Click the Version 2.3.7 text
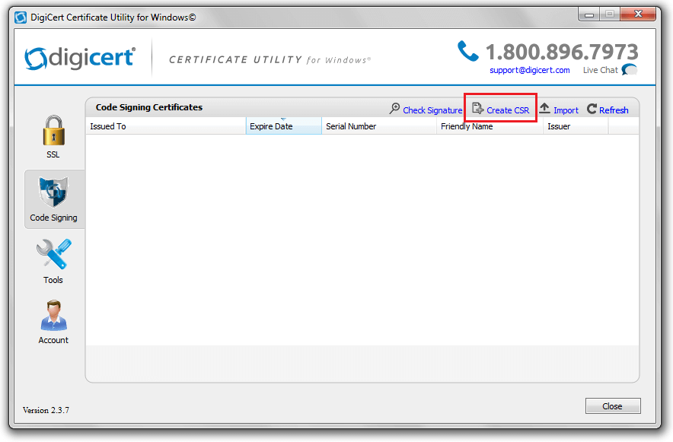 [46, 410]
